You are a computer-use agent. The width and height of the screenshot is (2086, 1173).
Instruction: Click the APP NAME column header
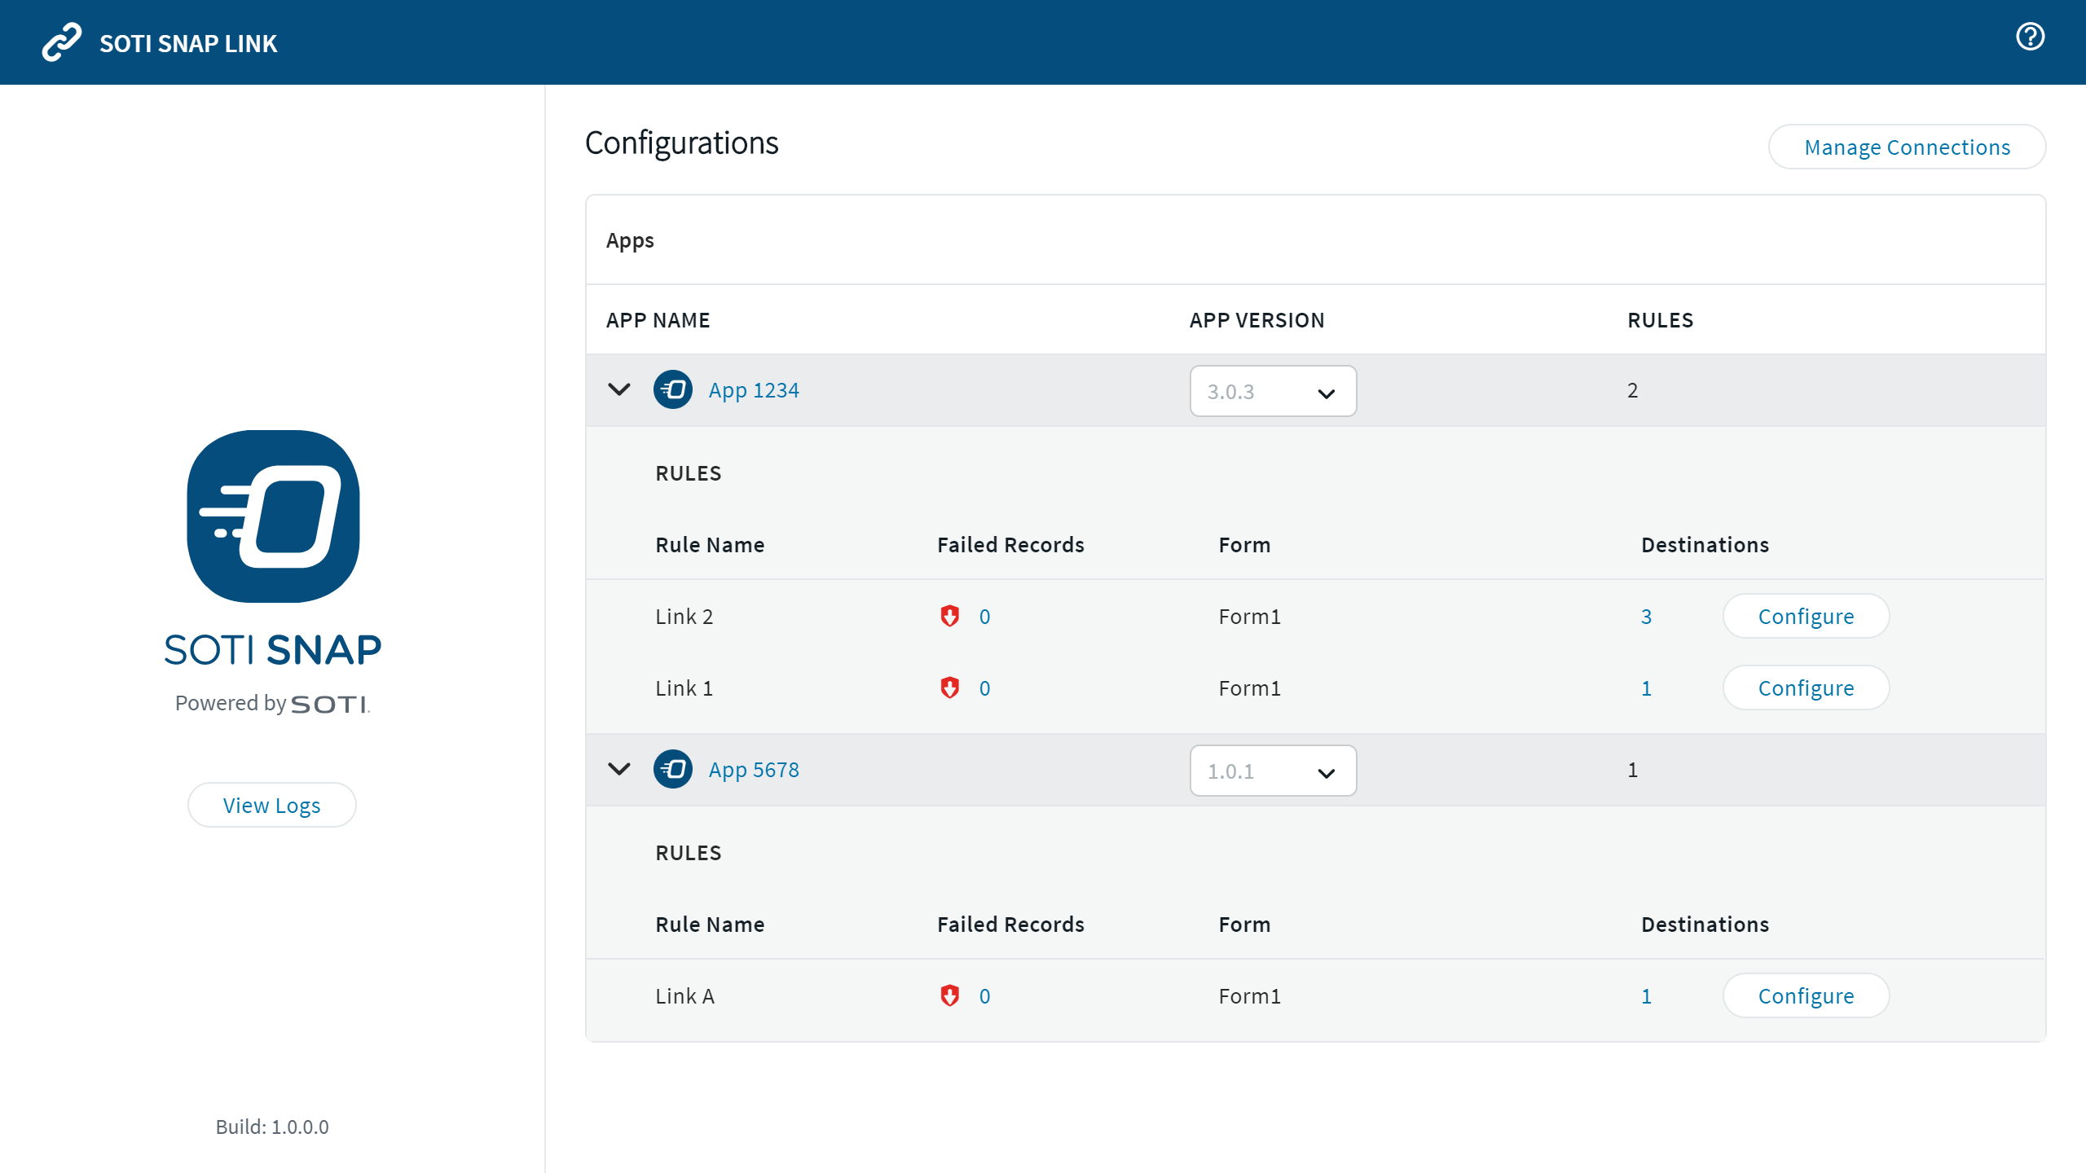[658, 320]
